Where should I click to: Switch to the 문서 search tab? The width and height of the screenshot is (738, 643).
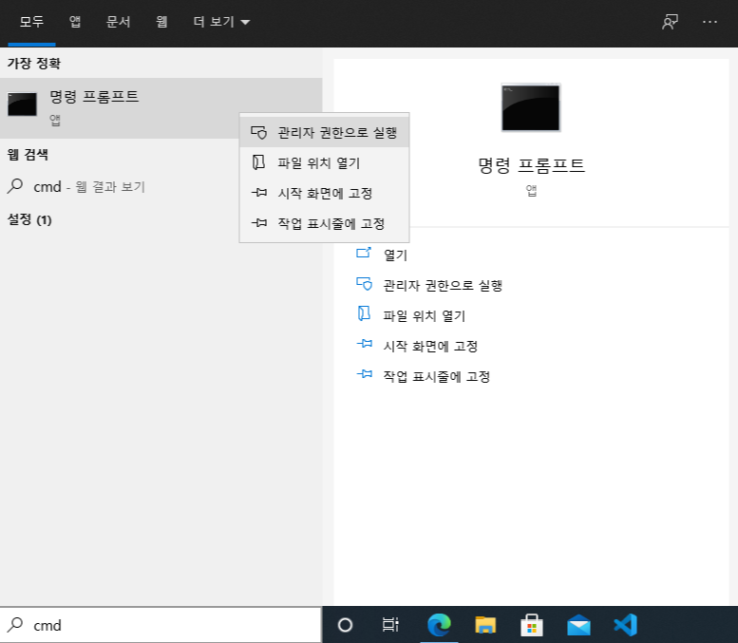point(118,22)
